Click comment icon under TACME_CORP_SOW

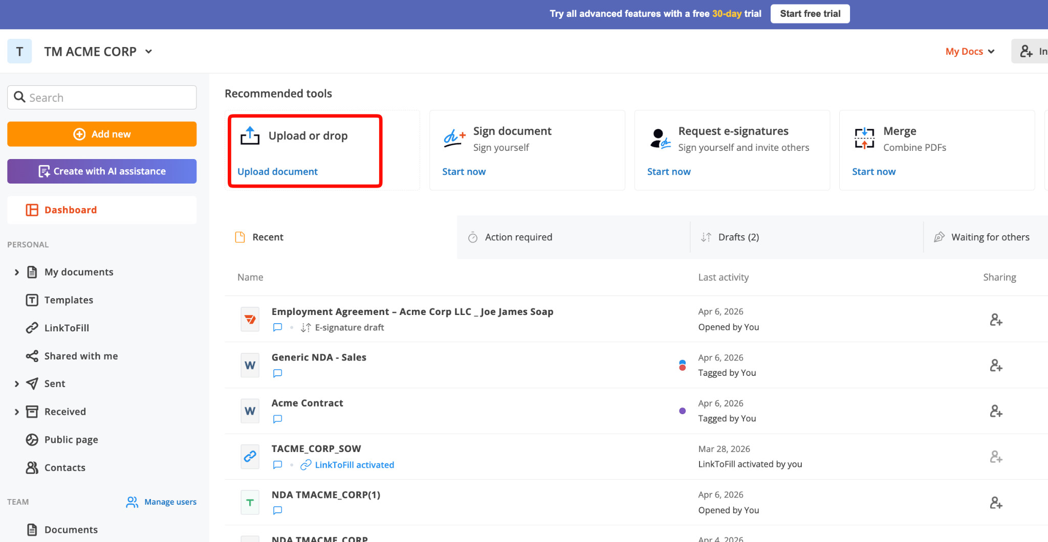tap(277, 465)
